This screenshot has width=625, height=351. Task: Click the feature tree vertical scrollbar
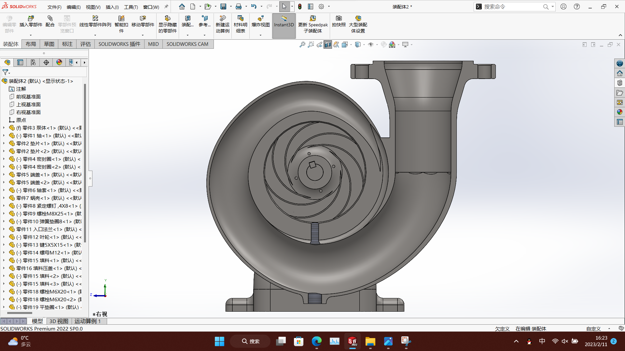point(85,163)
